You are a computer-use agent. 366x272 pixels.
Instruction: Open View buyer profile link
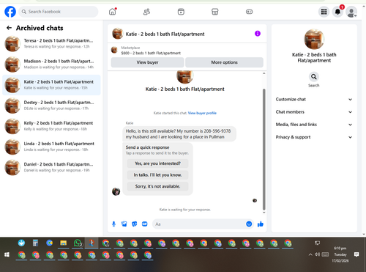[x=202, y=113]
